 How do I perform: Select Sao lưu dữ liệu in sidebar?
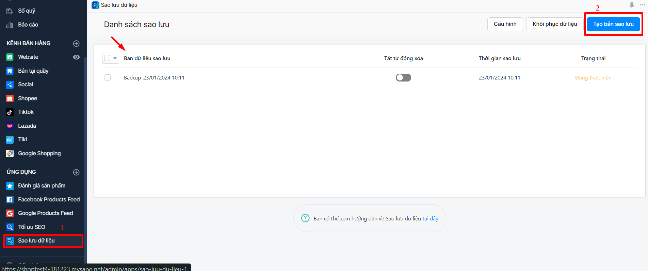tap(43, 241)
